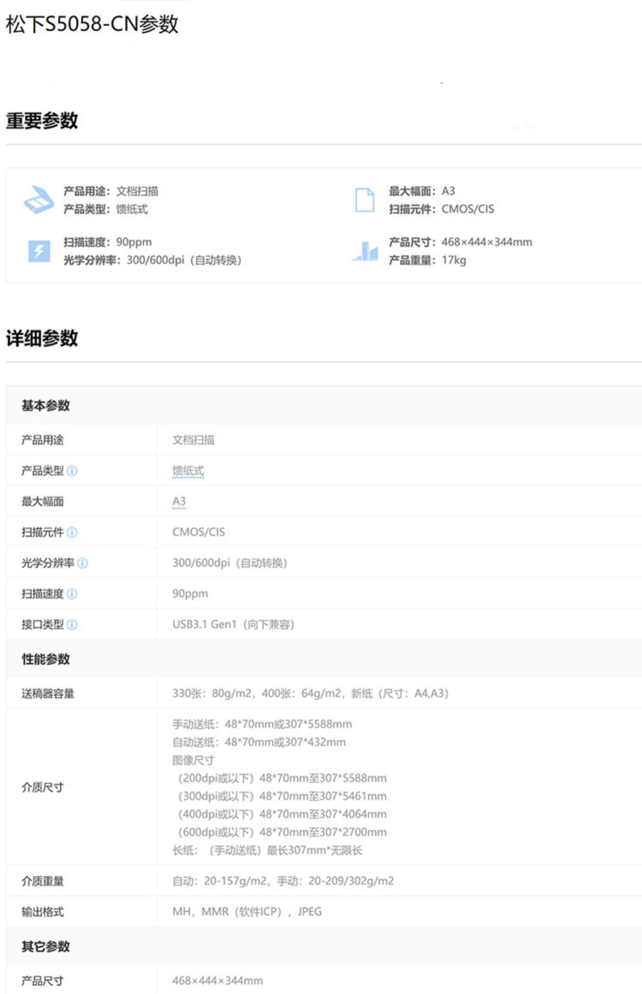Click the CMOS/CIS value in table
Screen dimensions: 642x994
click(198, 532)
